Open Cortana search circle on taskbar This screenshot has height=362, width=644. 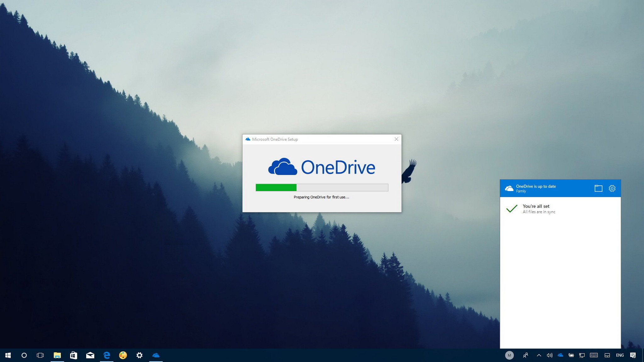point(24,355)
